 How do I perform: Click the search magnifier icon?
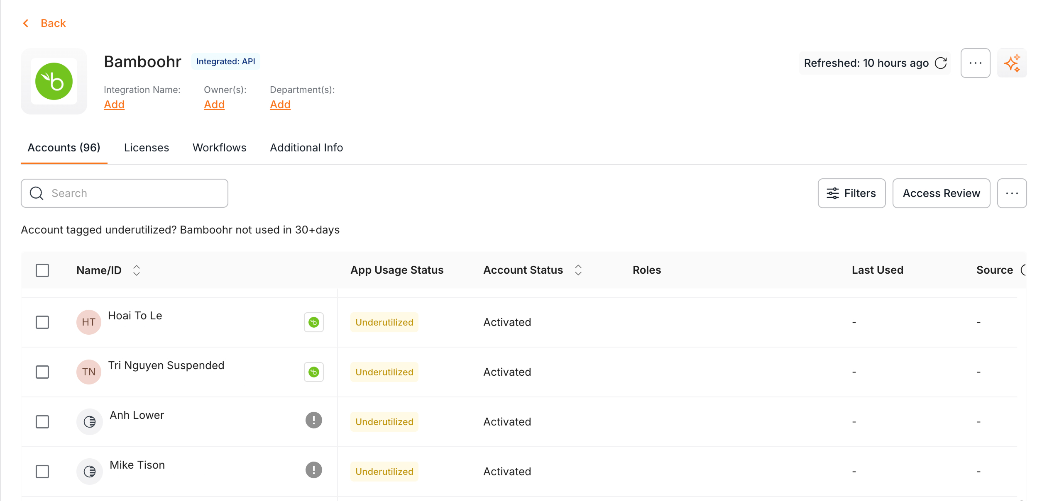tap(37, 193)
